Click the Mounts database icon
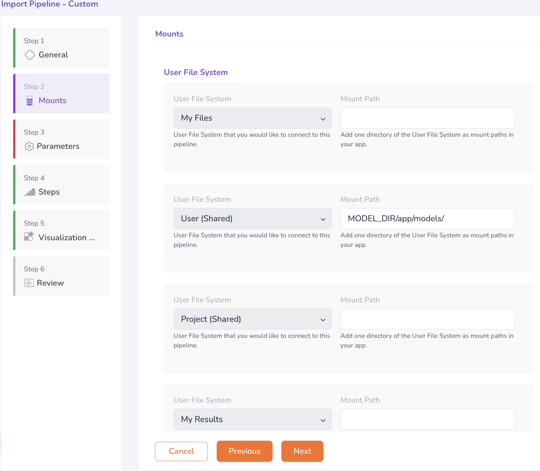This screenshot has width=540, height=471. point(30,101)
